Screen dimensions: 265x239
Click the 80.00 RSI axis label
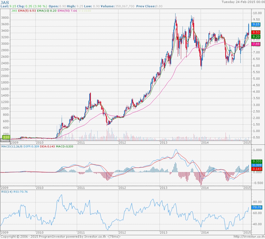(257, 202)
